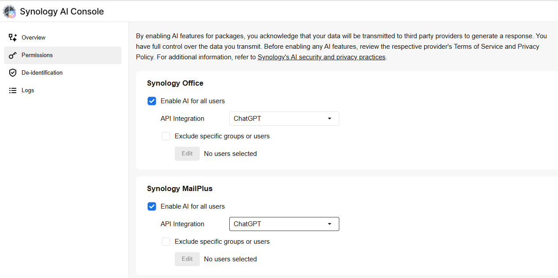This screenshot has height=278, width=558.
Task: Disable AI for all users in Synology Office
Action: pos(152,101)
